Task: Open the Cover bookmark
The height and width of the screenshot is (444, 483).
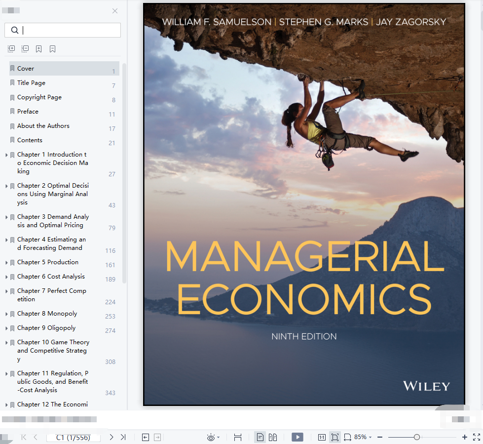Action: (x=64, y=69)
